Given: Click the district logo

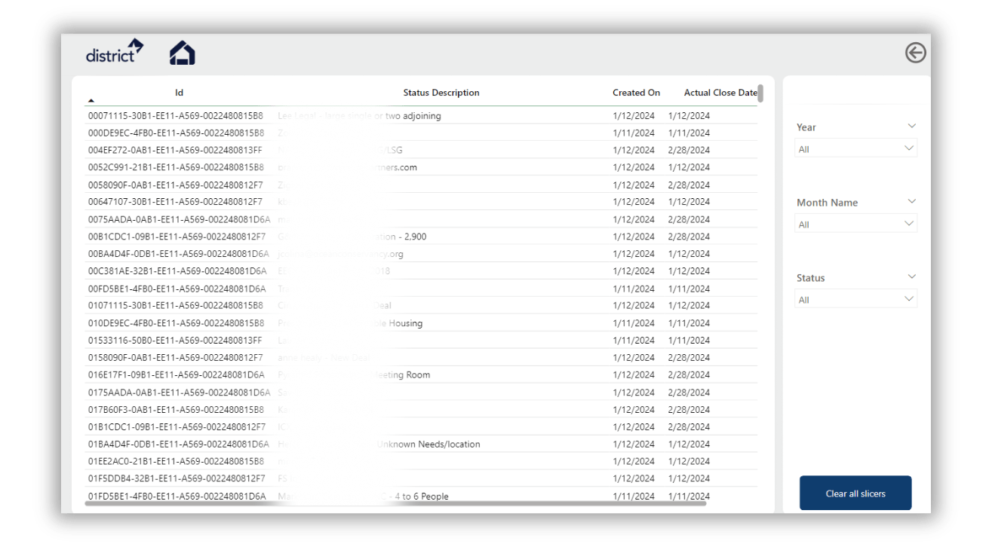Looking at the screenshot, I should (114, 52).
